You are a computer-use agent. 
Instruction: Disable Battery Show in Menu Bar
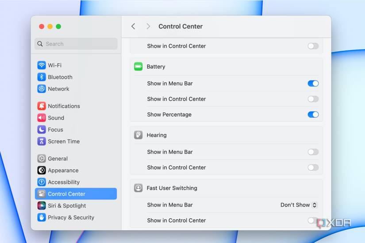[x=313, y=84]
